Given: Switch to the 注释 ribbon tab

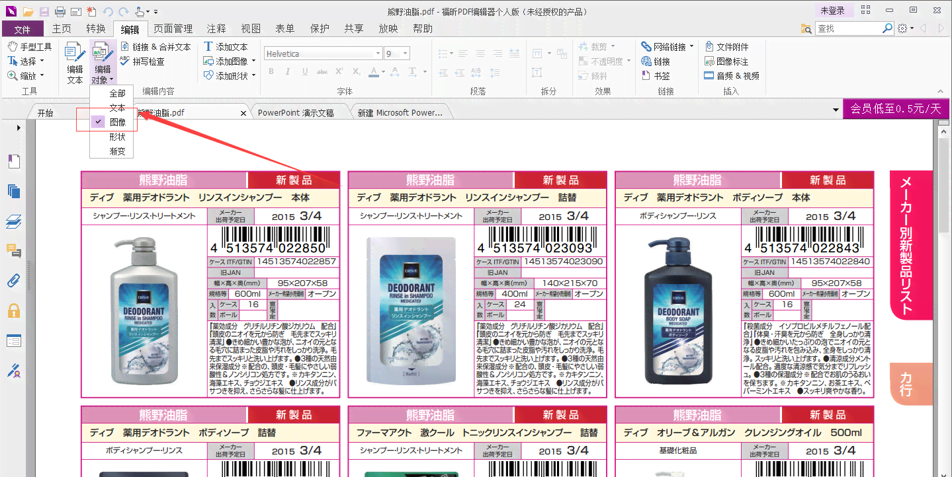Looking at the screenshot, I should coord(216,28).
